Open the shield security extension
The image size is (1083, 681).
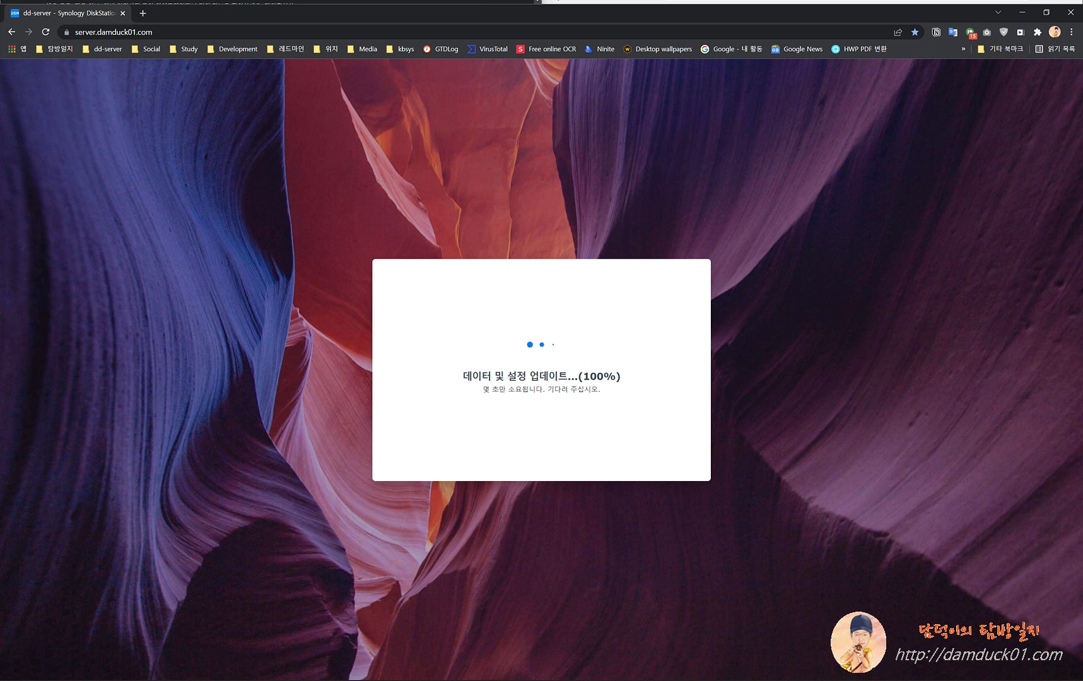tap(1004, 32)
